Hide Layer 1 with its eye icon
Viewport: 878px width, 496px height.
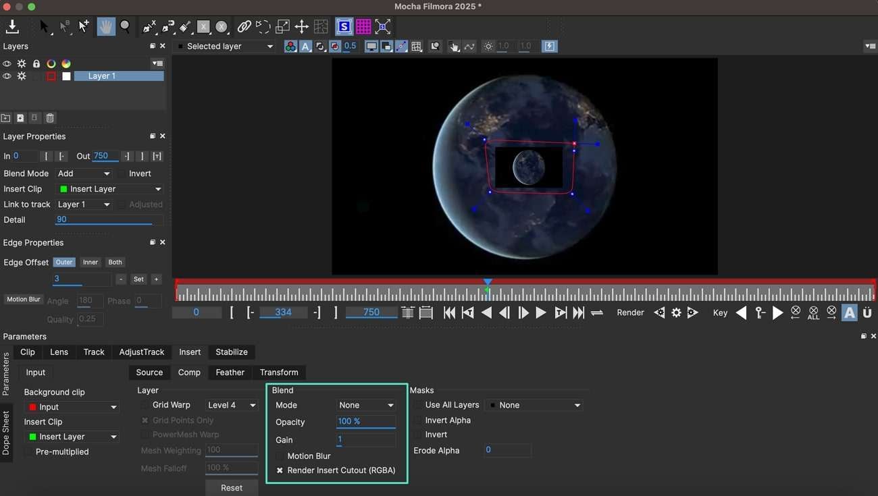pos(7,76)
